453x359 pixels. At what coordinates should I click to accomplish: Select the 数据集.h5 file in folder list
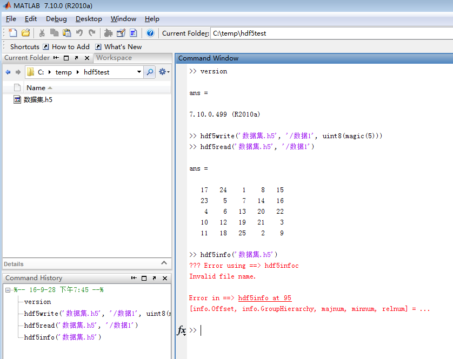38,100
